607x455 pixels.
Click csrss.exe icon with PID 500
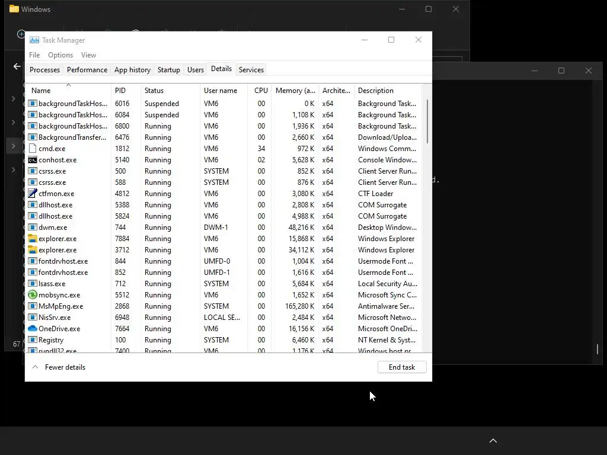(x=33, y=171)
